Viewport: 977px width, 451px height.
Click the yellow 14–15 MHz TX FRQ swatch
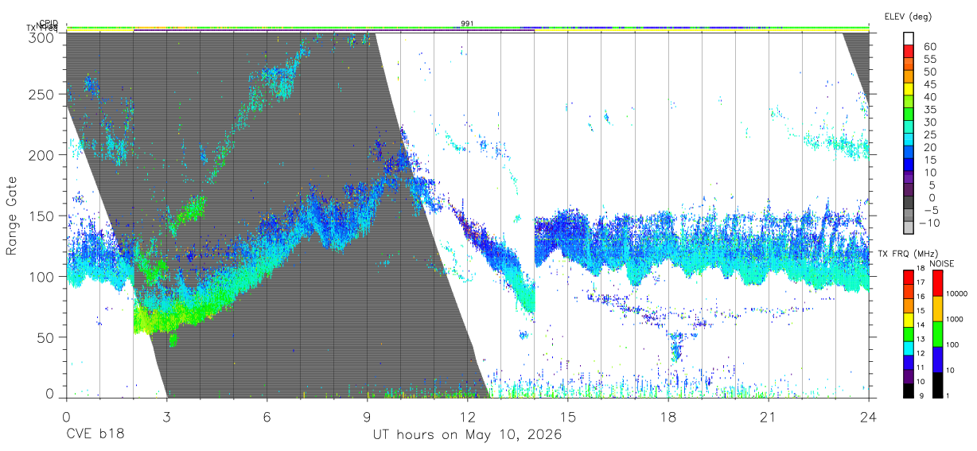click(x=908, y=319)
